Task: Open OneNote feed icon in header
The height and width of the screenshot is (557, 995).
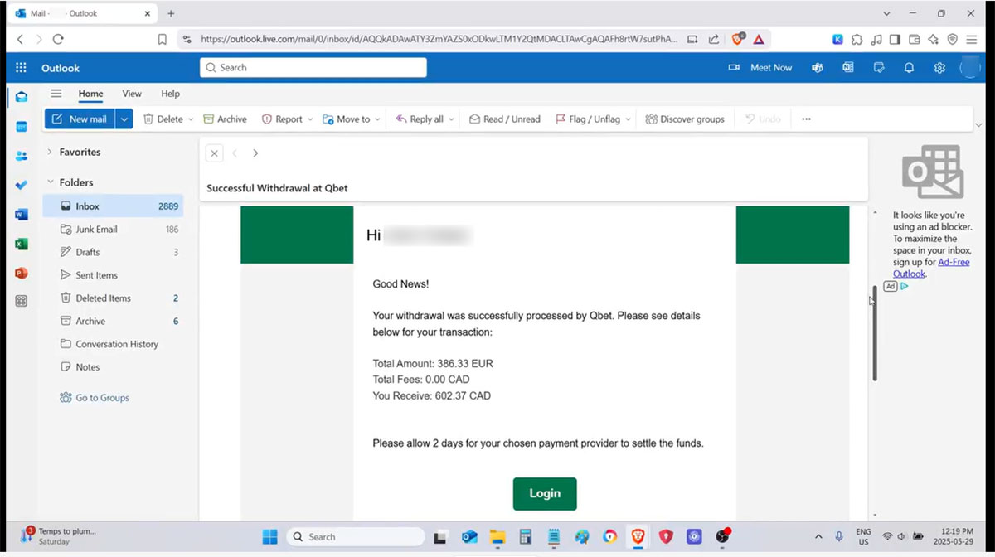Action: 848,68
